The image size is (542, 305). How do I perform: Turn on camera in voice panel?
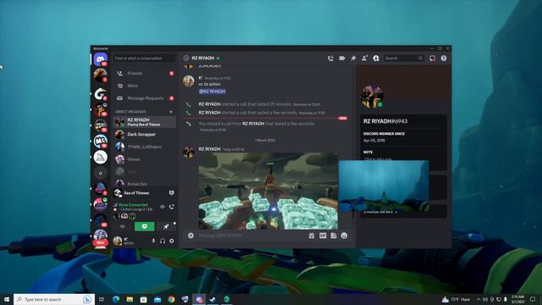(123, 226)
